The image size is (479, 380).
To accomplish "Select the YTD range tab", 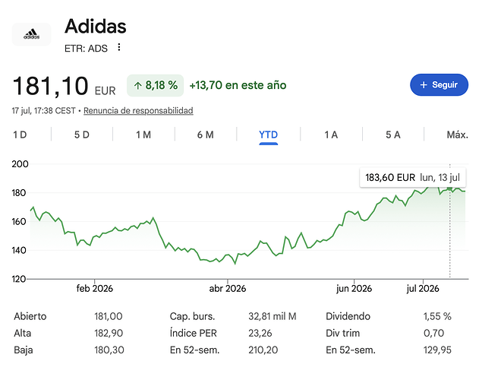I will click(268, 135).
